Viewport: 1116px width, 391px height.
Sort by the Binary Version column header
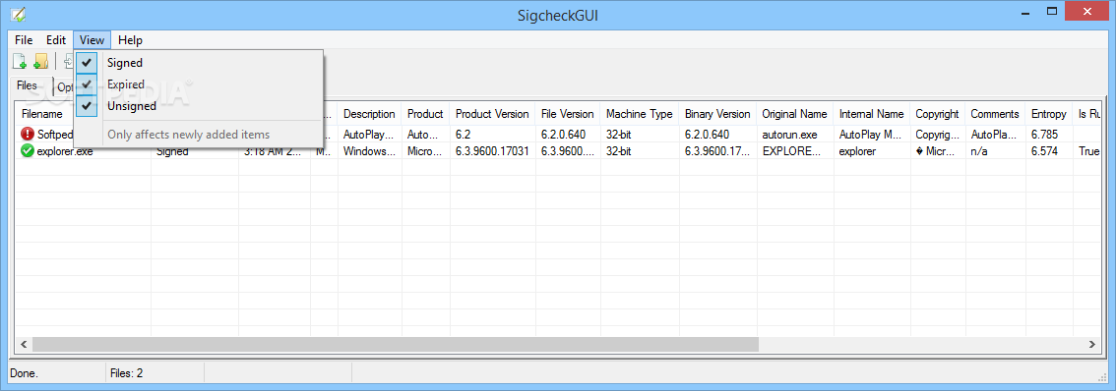click(x=717, y=114)
